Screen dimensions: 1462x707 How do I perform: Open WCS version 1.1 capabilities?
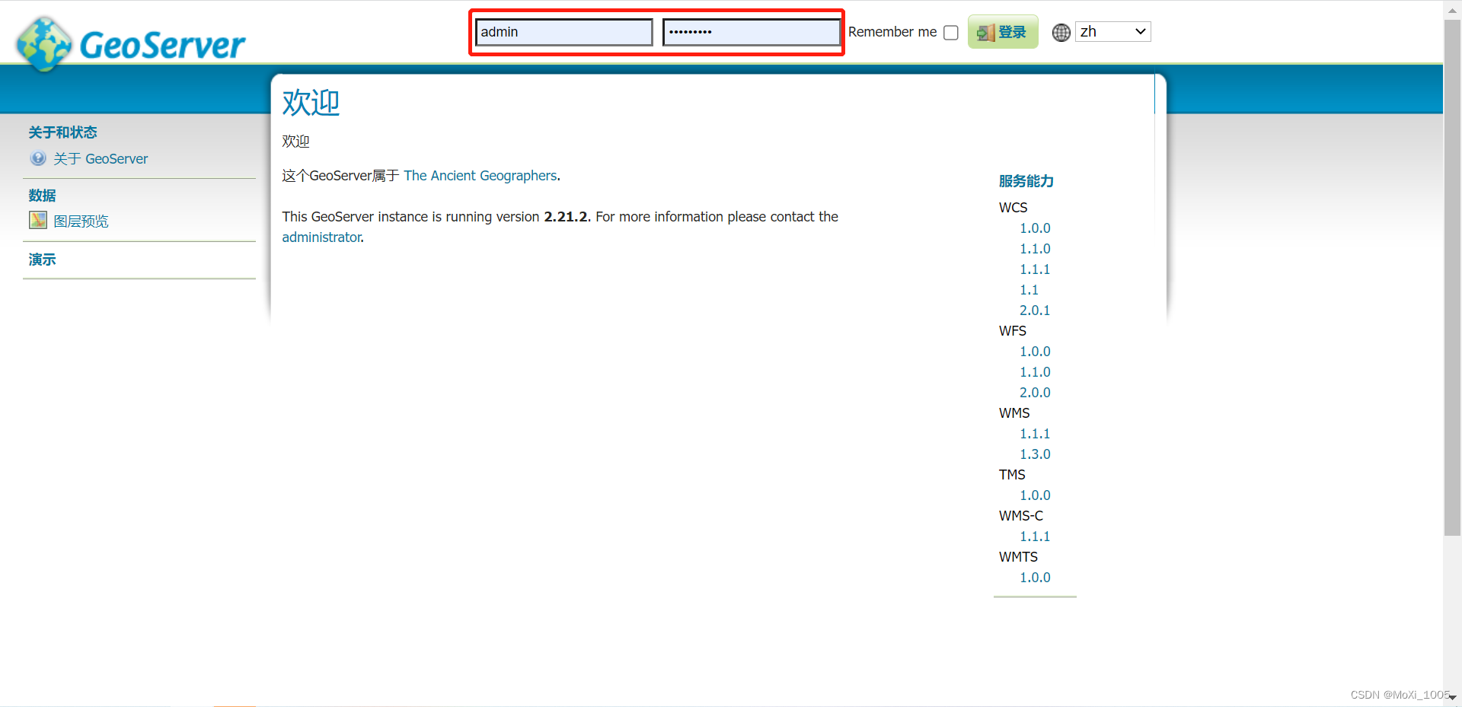[x=1029, y=290]
